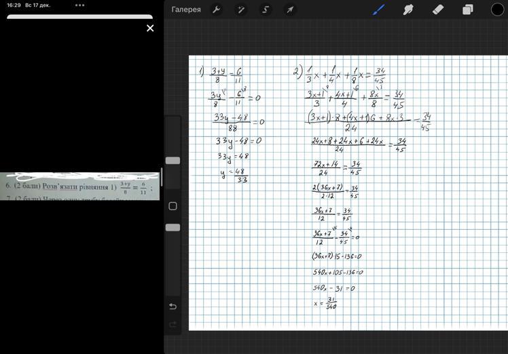The image size is (508, 354).
Task: Undo the last stroke
Action: [173, 307]
